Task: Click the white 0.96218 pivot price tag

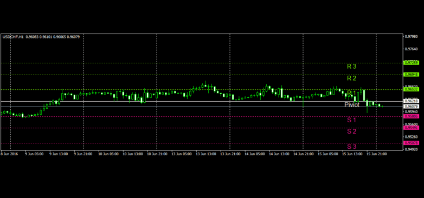Action: 412,101
